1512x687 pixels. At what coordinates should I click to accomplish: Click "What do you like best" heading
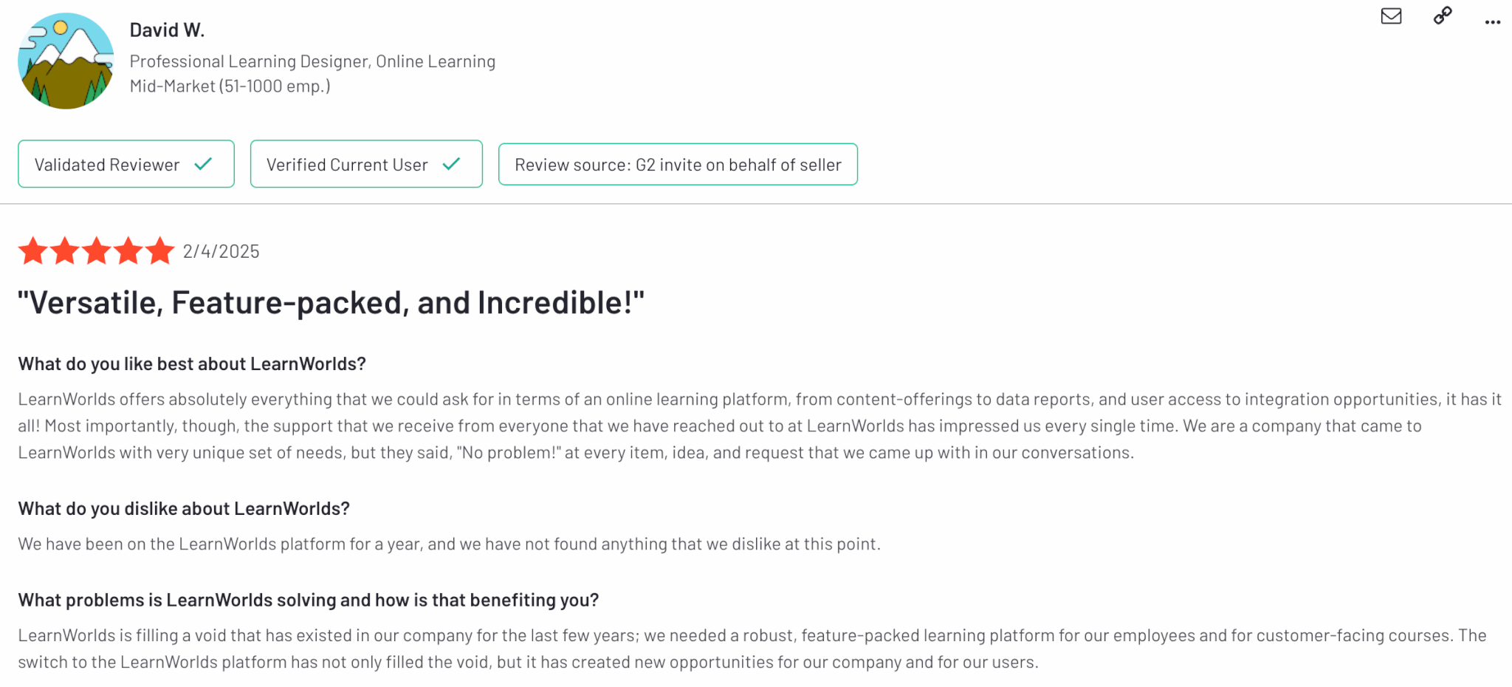click(192, 364)
